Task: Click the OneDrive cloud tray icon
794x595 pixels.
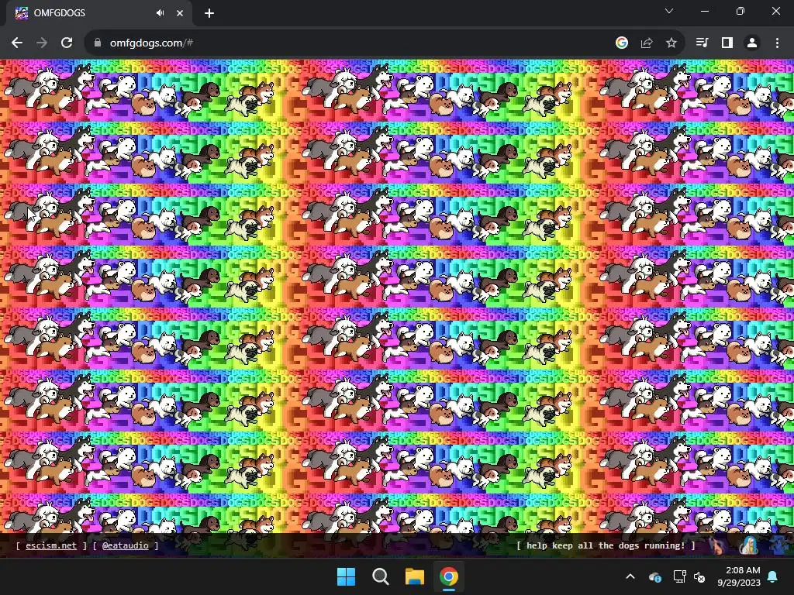Action: (x=654, y=576)
